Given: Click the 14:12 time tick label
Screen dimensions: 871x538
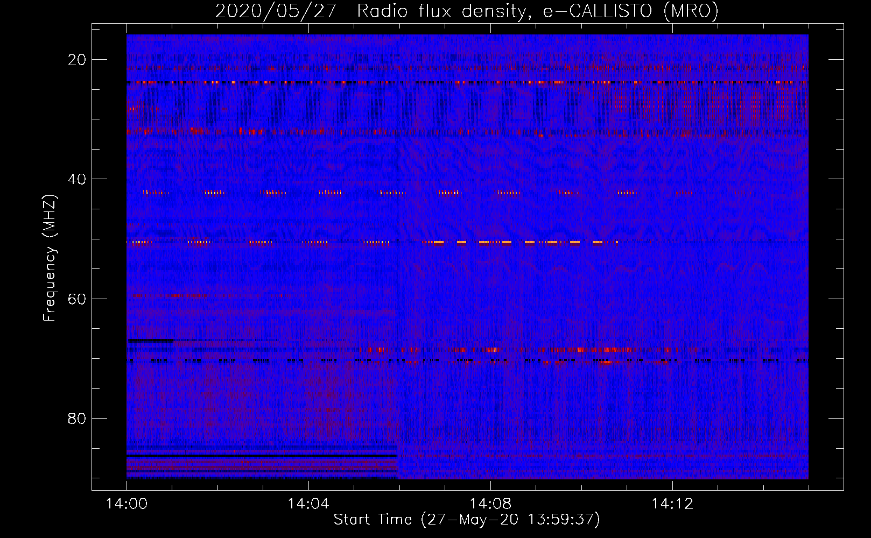Looking at the screenshot, I should pyautogui.click(x=672, y=504).
